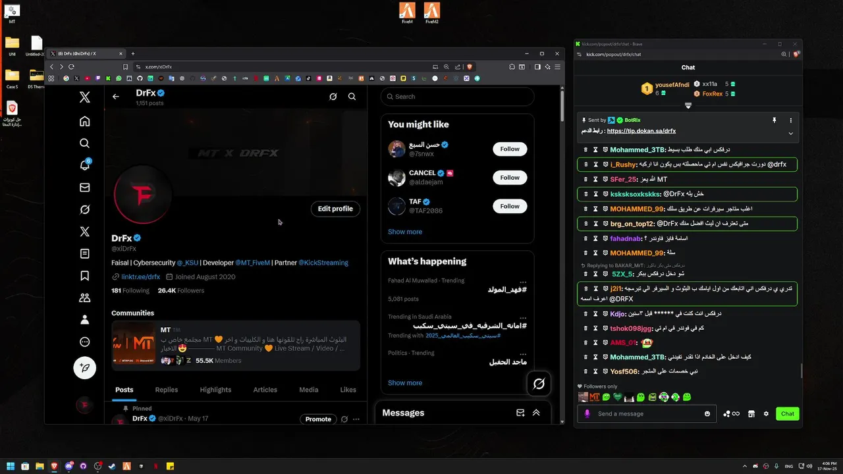Open X Home from the sidebar
Screen dimensions: 843x474
click(x=84, y=121)
